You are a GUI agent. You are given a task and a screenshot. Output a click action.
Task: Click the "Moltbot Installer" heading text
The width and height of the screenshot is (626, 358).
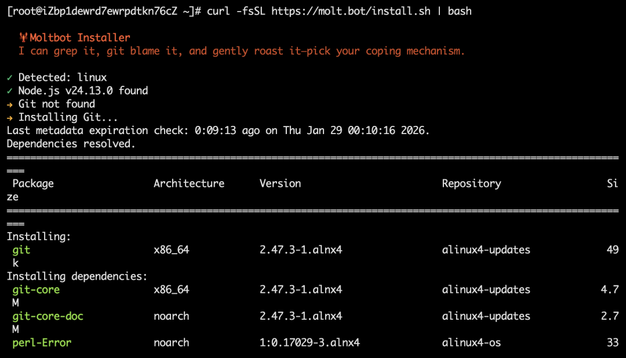click(x=80, y=38)
